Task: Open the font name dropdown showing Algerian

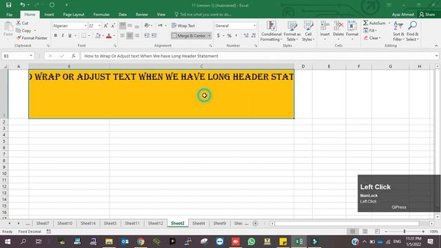Action: coord(85,25)
